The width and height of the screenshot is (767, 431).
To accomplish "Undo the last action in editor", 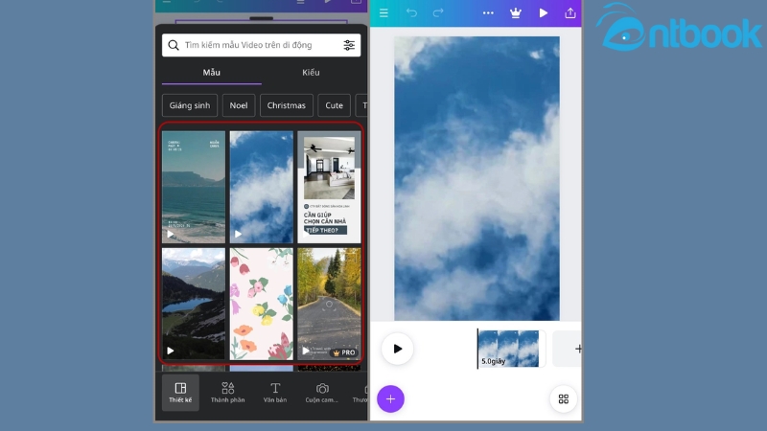I will coord(411,13).
